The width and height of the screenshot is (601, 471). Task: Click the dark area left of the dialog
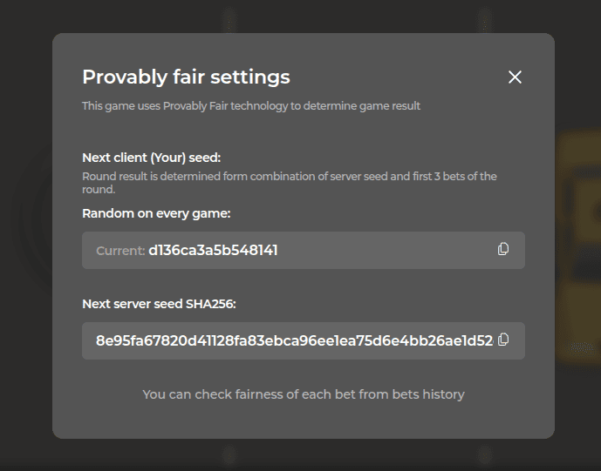coord(25,235)
